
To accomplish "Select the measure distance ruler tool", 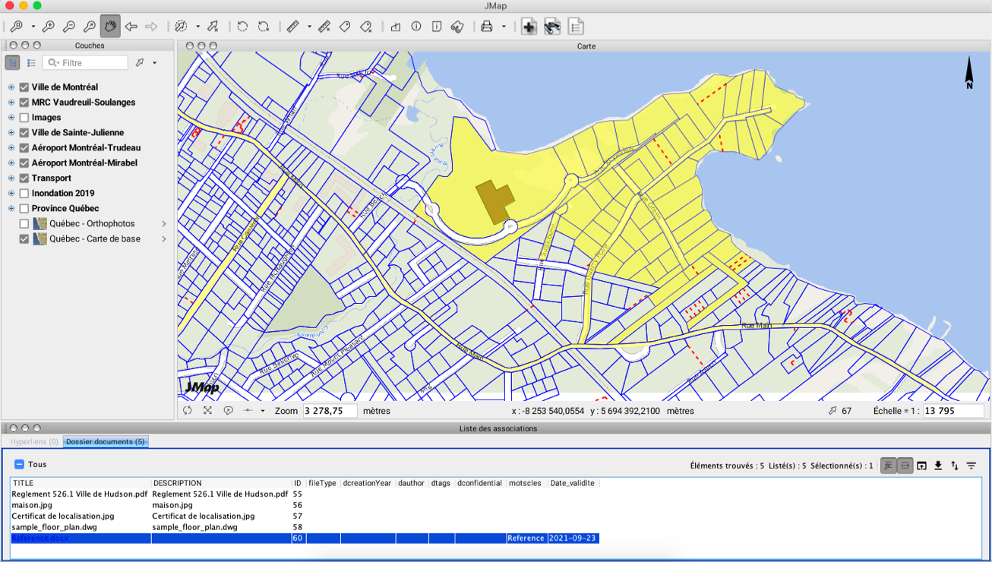I will click(293, 27).
